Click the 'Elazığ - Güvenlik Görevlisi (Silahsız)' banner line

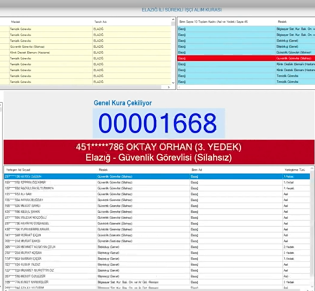tap(159, 158)
